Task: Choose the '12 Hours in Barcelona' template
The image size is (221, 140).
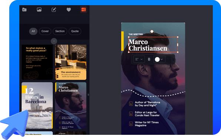Action: [x=37, y=105]
